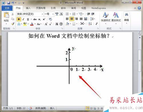Image resolution: width=143 pixels, height=112 pixels.
Task: Click the character border icon
Action: click(61, 14)
